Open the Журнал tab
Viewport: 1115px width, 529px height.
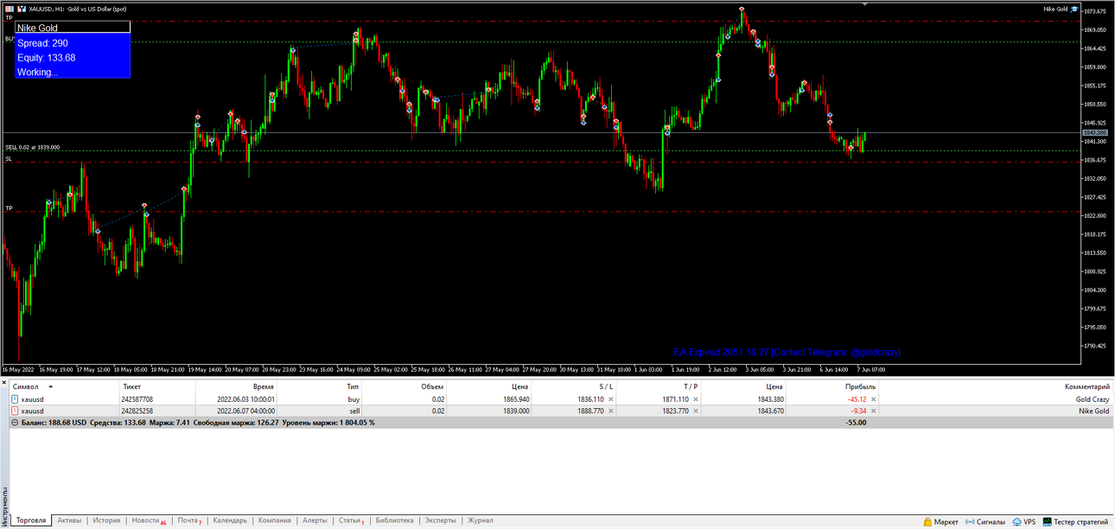click(x=481, y=521)
